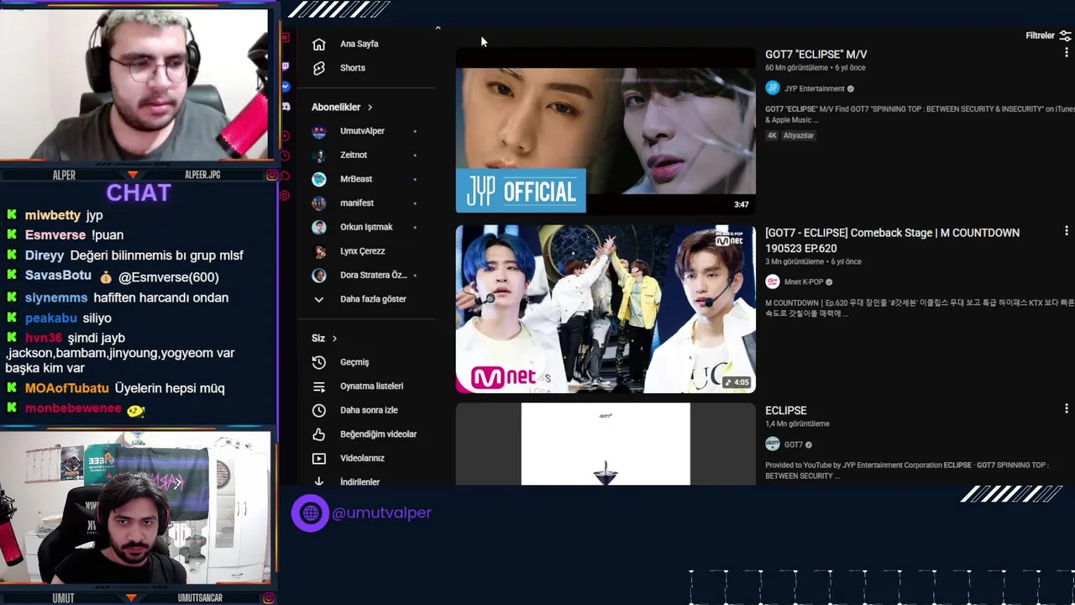
Task: Click miwbetty chat username
Action: tap(53, 215)
